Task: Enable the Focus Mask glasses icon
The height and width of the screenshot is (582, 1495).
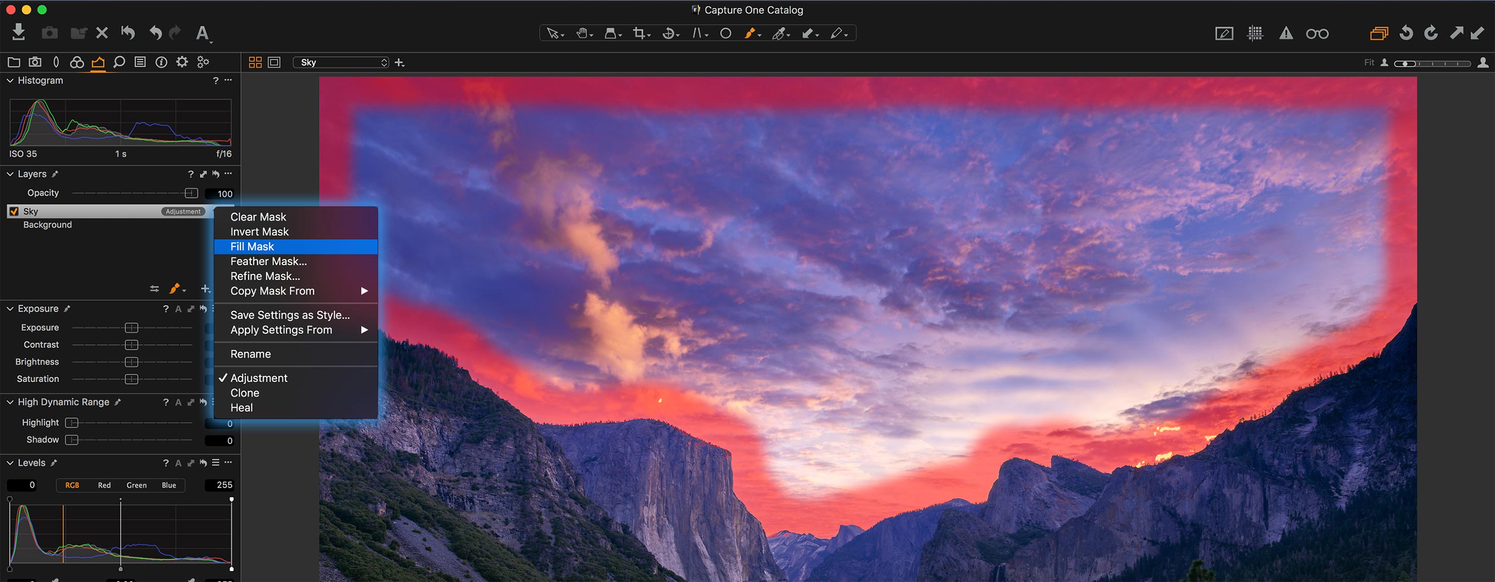Action: point(1317,33)
